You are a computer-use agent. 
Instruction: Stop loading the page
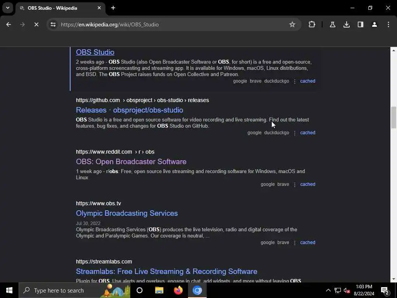pos(36,24)
